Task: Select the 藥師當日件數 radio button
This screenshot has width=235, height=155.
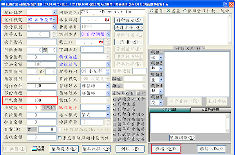Action: 184,11
